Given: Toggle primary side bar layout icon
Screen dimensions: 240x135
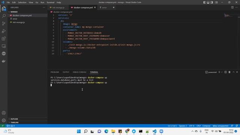Looking at the screenshot, I should click(204, 2).
